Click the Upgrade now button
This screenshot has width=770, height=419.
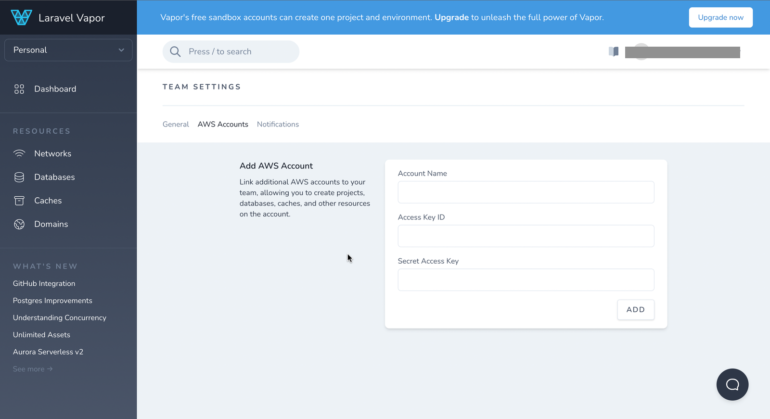[720, 17]
